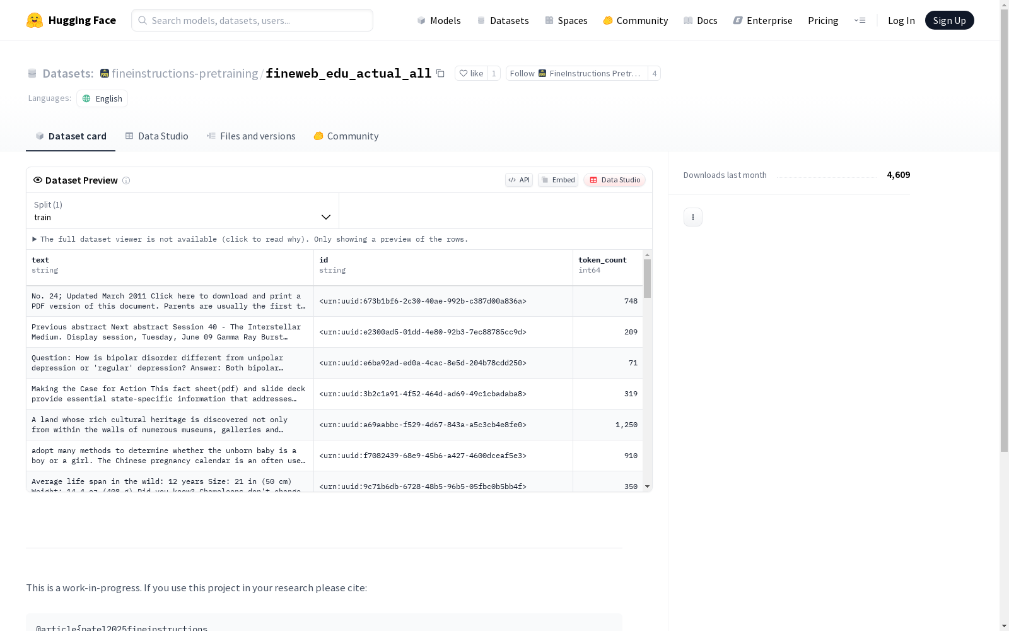Screen dimensions: 1009x631
Task: Click the Embed button
Action: pos(558,180)
